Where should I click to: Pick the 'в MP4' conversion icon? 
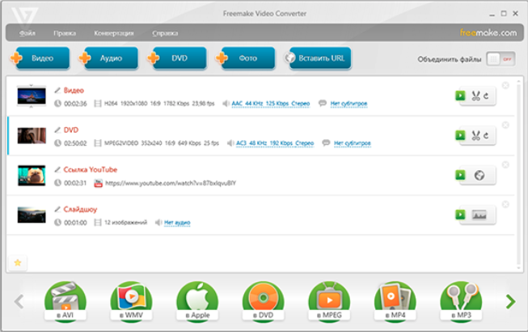click(395, 301)
